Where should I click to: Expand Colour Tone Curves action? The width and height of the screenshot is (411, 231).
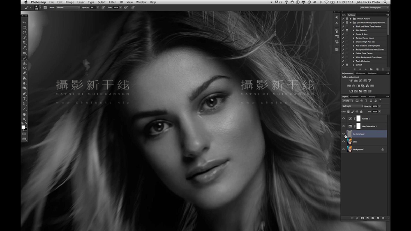click(353, 53)
